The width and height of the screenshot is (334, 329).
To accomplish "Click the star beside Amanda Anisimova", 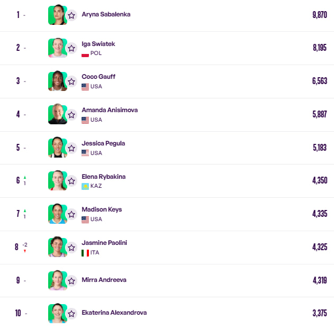I will 71,115.
